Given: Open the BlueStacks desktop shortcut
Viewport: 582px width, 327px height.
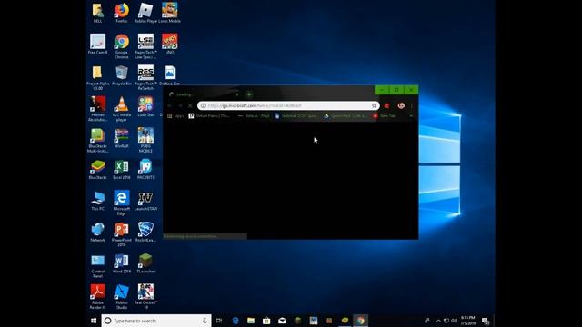Looking at the screenshot, I should 97,170.
